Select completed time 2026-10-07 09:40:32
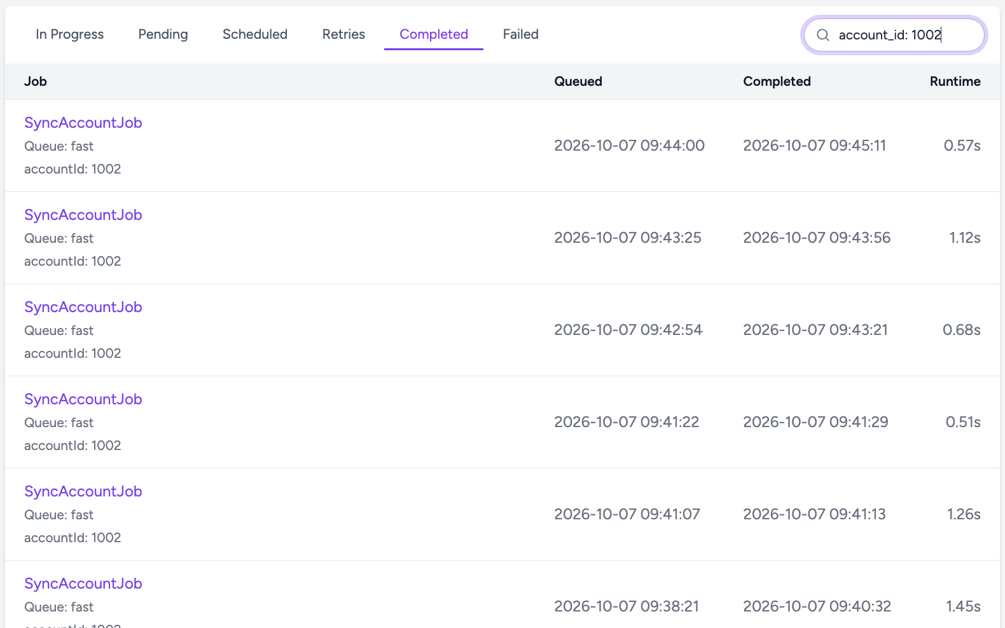 (x=817, y=606)
